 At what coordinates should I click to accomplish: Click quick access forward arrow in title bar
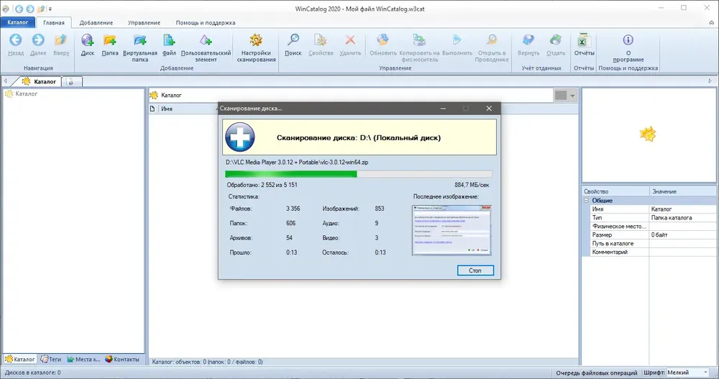pyautogui.click(x=29, y=9)
